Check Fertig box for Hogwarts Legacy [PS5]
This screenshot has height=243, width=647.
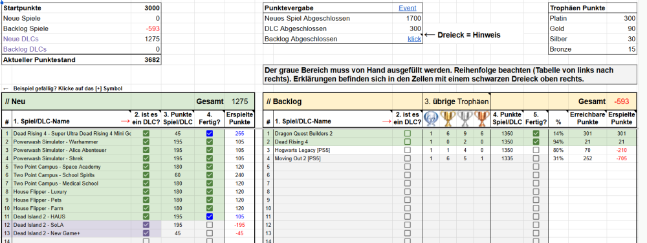coord(536,150)
